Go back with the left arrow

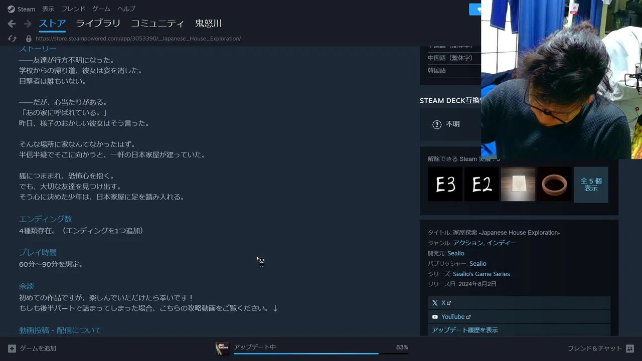coord(12,24)
